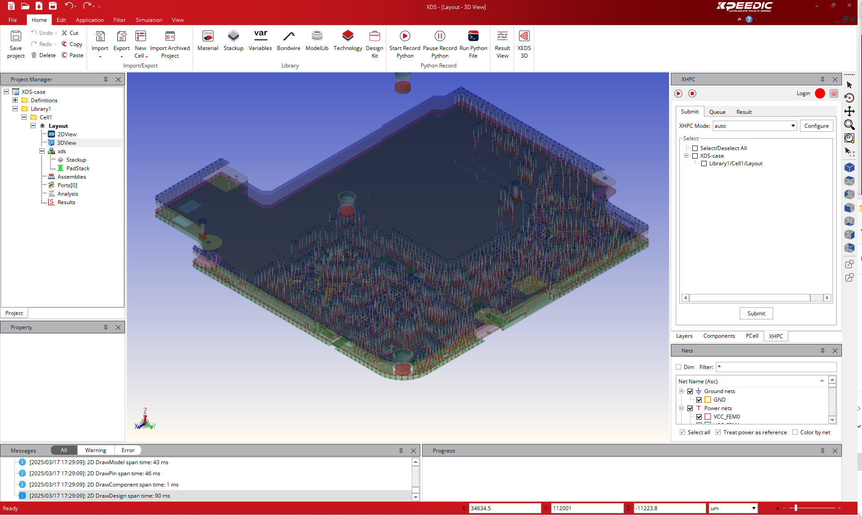This screenshot has height=516, width=862.
Task: Switch to solid isometric cube view
Action: click(x=849, y=168)
